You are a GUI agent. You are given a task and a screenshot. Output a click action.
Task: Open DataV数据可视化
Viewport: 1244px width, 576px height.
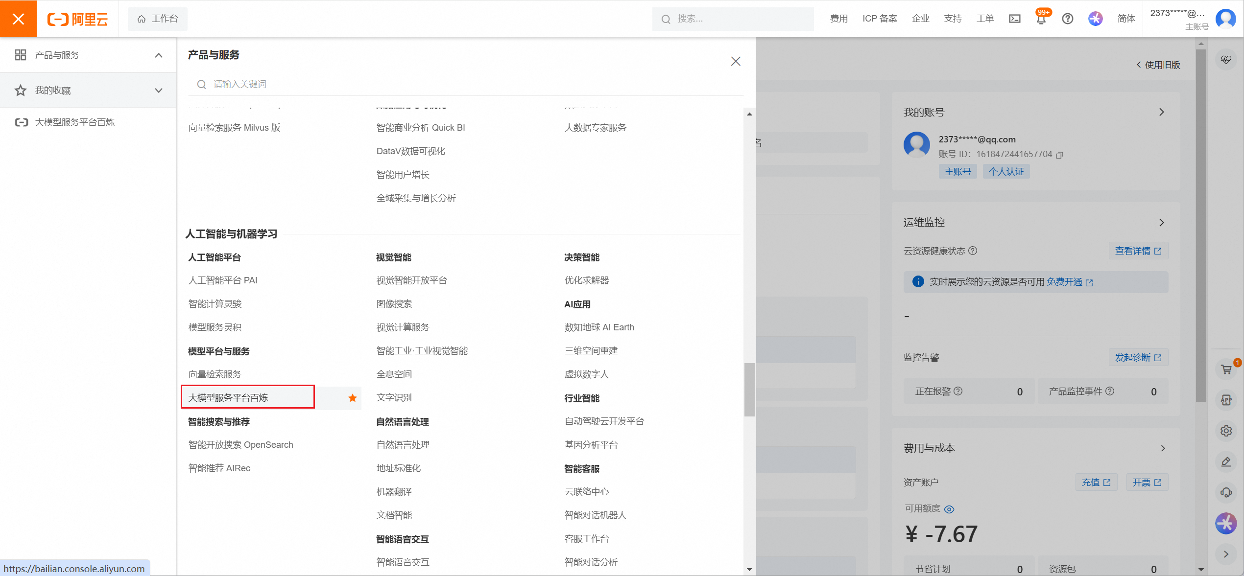[411, 151]
